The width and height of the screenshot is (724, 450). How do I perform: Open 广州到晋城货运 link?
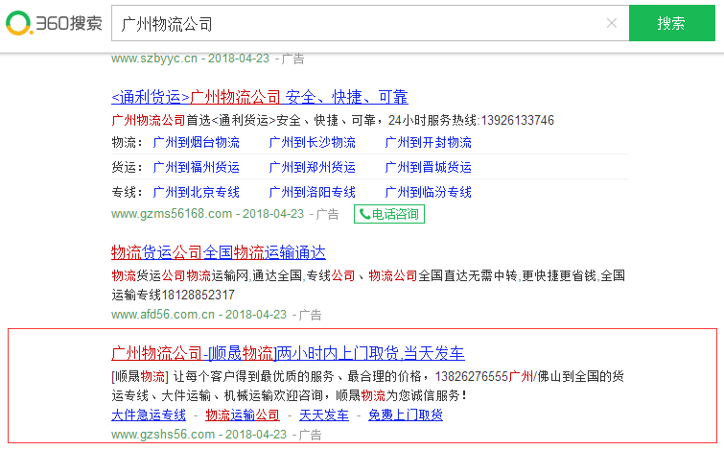[428, 167]
